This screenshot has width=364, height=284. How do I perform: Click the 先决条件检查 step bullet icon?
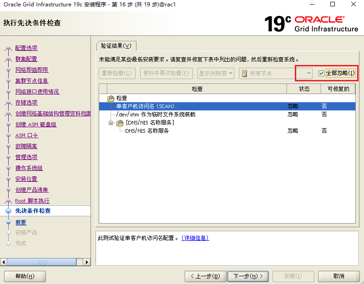tap(8, 211)
